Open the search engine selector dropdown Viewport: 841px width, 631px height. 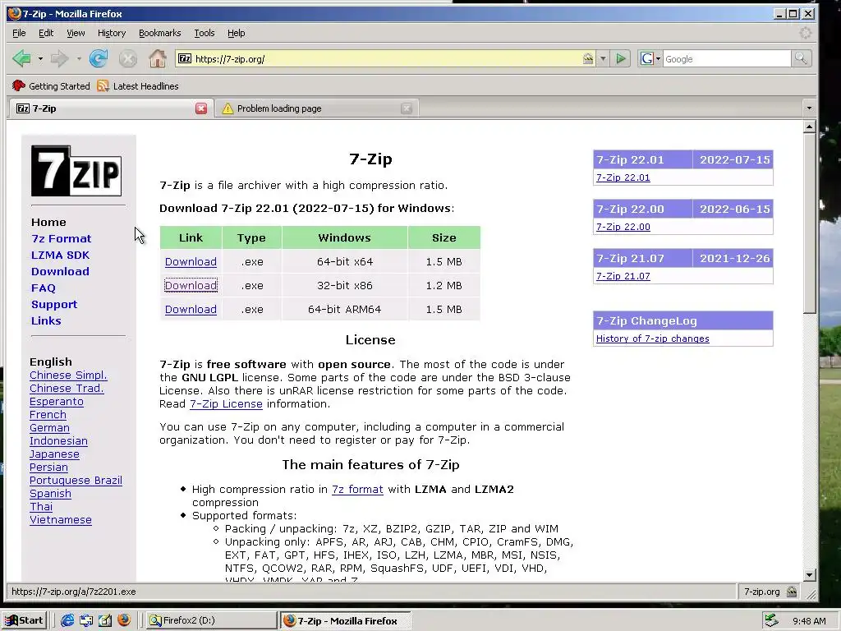(x=658, y=58)
